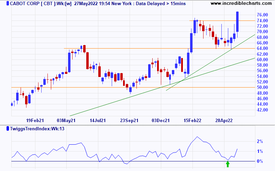275x171 pixels.
Task: Click the 50.00 price axis label
Action: pos(262,88)
